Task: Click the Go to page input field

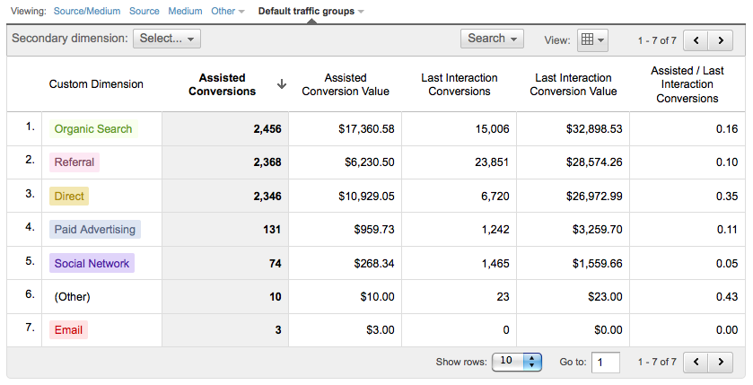Action: click(x=606, y=362)
